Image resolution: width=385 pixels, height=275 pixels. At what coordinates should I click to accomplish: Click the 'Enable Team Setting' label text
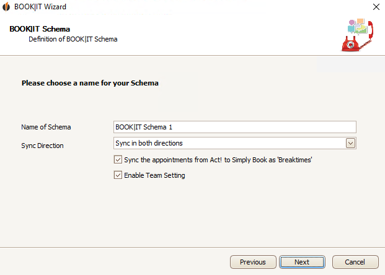154,175
